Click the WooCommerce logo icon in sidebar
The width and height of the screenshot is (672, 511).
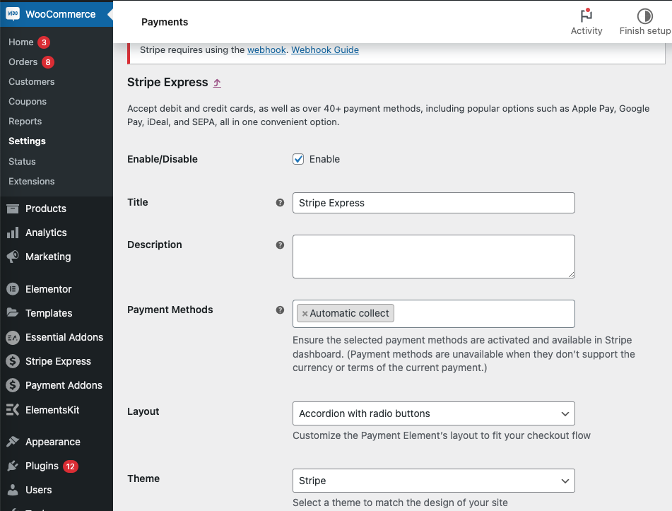(x=13, y=13)
